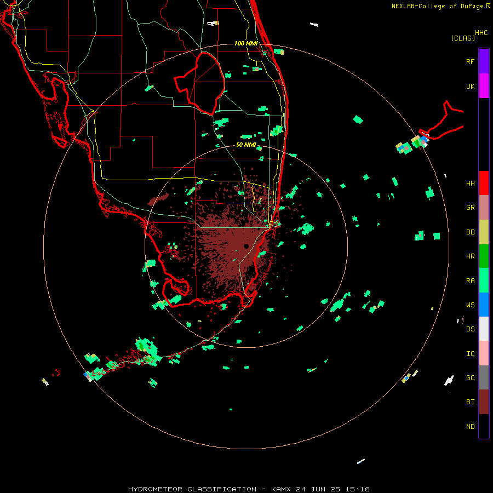Select the IC light pink legend swatch
This screenshot has height=493, width=493.
point(484,353)
